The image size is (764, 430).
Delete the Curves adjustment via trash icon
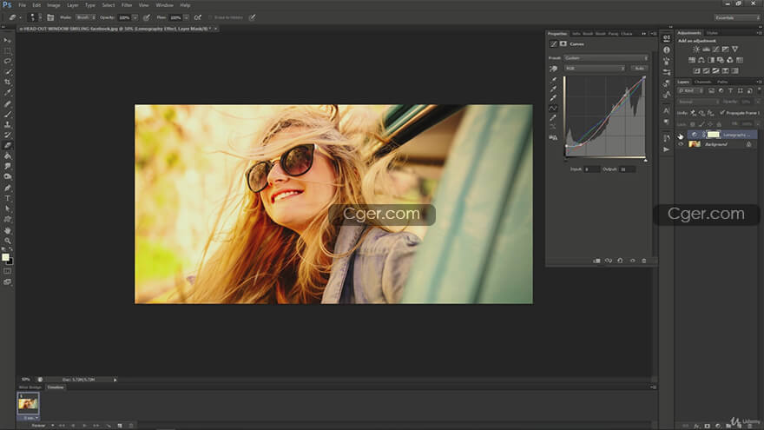pyautogui.click(x=643, y=261)
